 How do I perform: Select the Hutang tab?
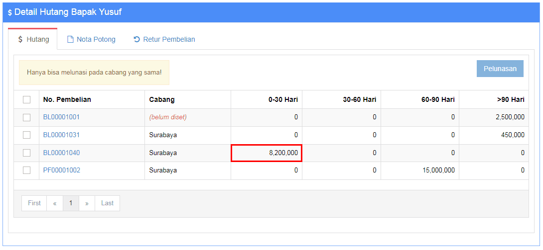(x=33, y=39)
